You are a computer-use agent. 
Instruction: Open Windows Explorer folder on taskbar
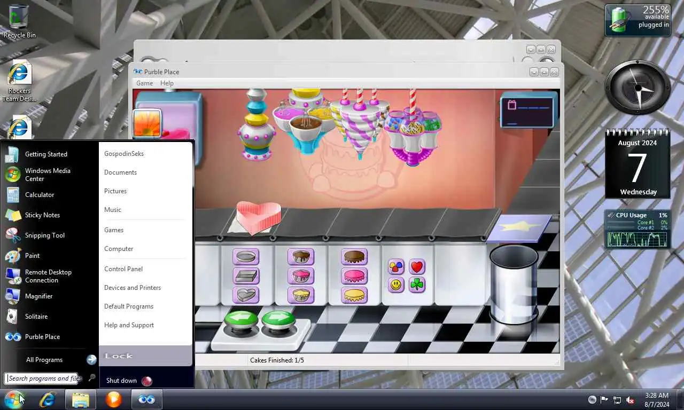coord(81,399)
